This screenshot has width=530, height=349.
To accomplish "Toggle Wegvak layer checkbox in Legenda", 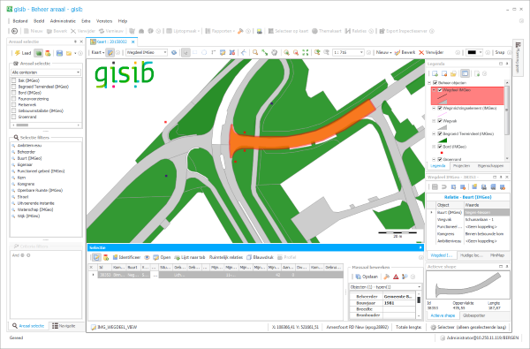I will pos(440,121).
